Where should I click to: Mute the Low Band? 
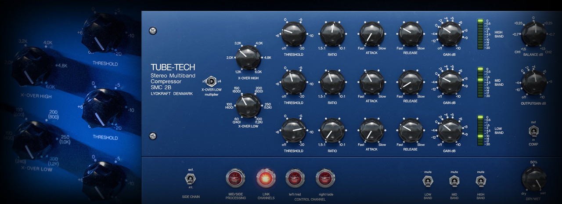(426, 181)
